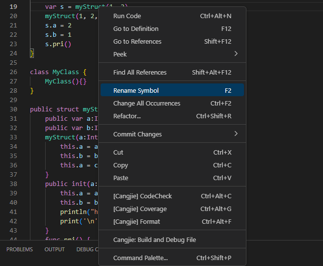Select Run Code from context menu
323x266 pixels.
click(x=127, y=16)
